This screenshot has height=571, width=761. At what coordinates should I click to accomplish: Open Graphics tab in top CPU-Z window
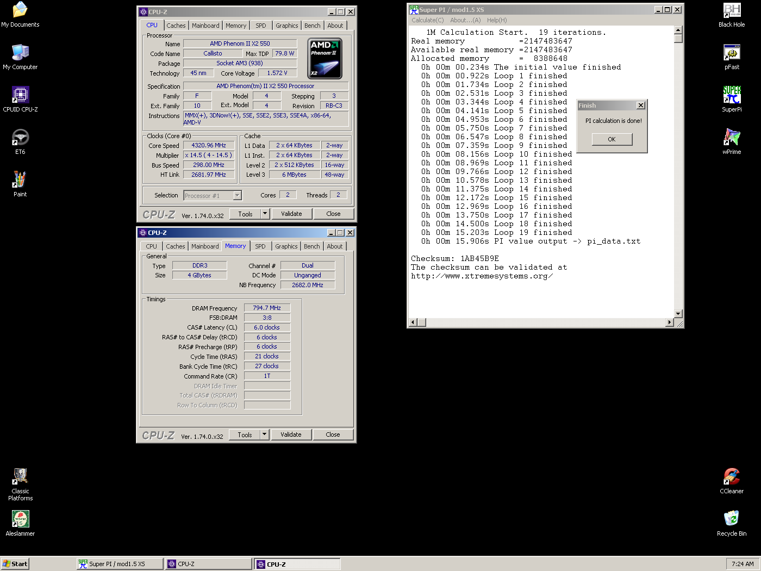[287, 26]
